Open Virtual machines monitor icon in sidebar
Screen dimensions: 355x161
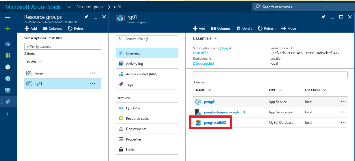(x=8, y=90)
